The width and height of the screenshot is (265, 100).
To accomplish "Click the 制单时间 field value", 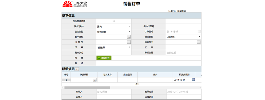I will (x=184, y=92).
